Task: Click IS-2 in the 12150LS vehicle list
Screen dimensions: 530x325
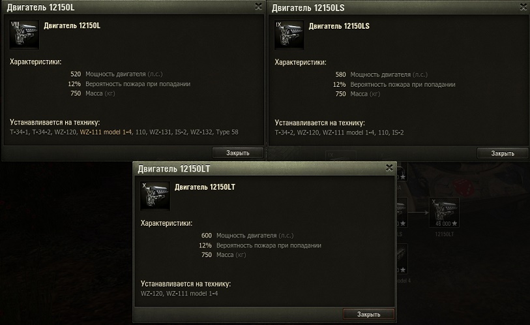Action: click(x=398, y=132)
